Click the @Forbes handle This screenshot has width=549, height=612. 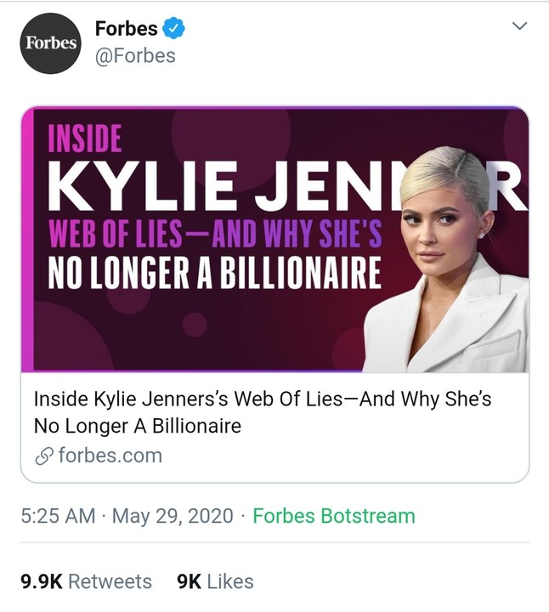point(135,56)
